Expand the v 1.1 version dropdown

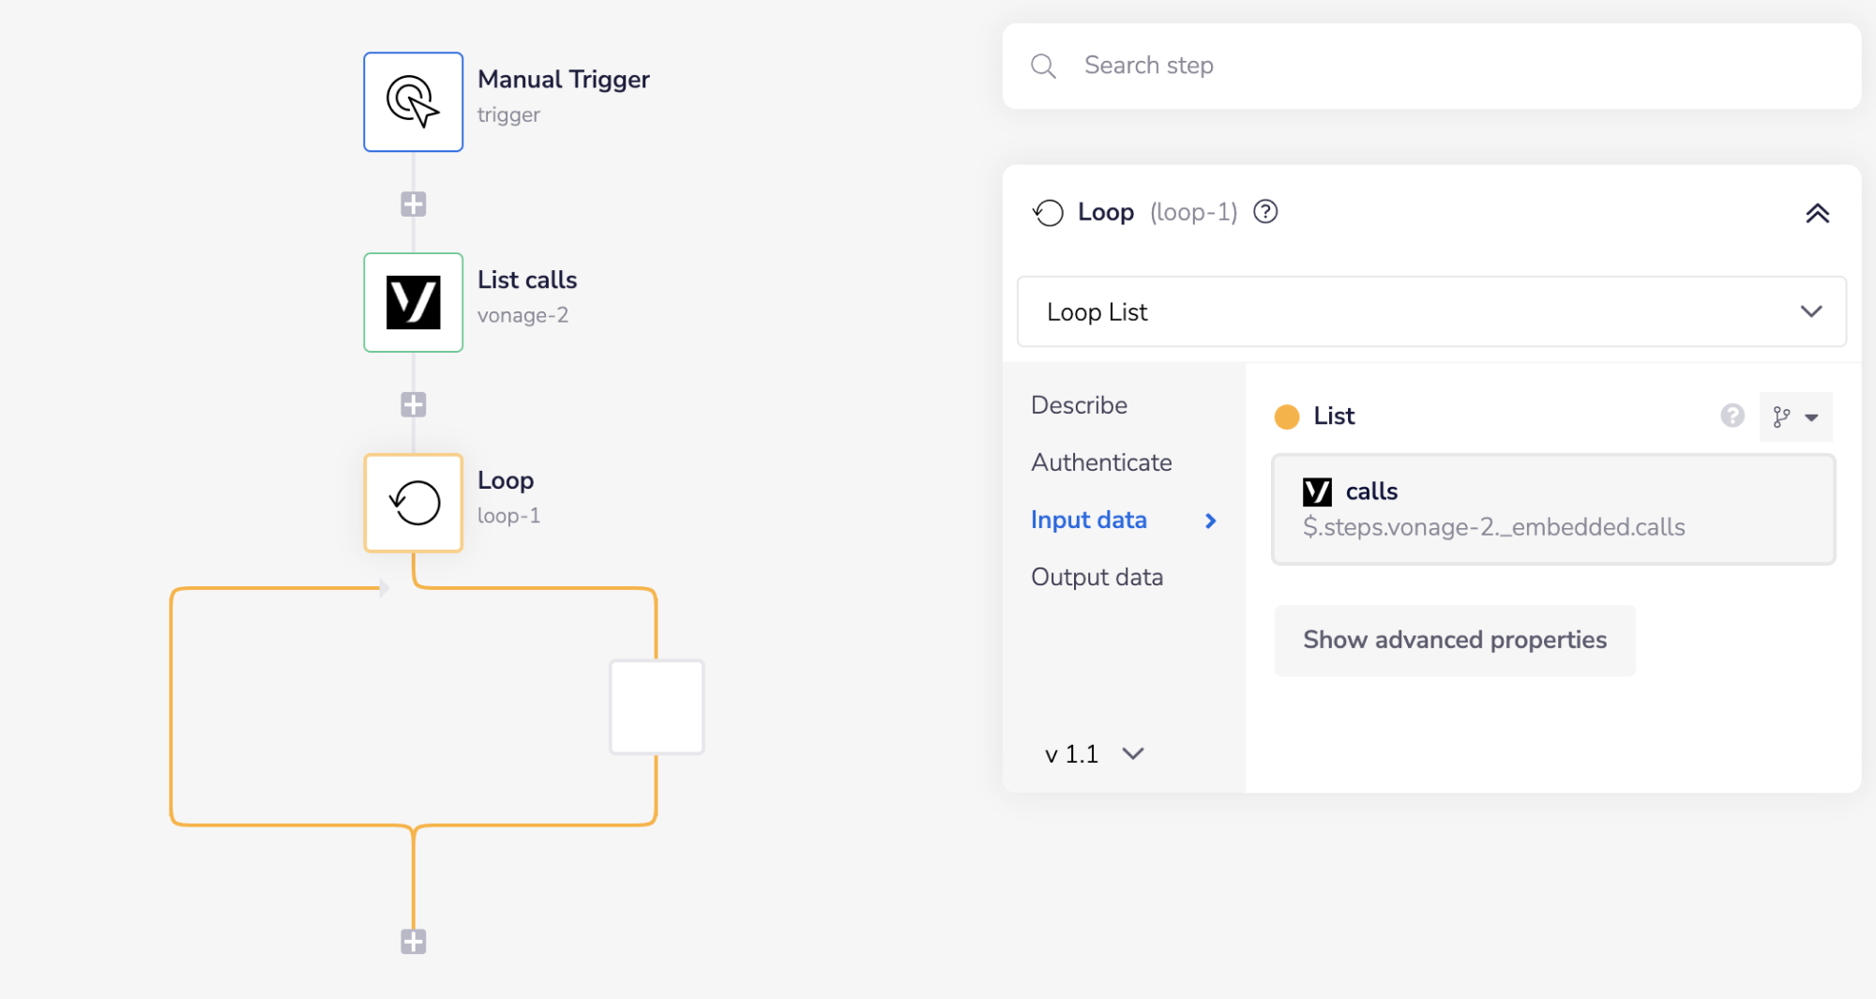1093,753
